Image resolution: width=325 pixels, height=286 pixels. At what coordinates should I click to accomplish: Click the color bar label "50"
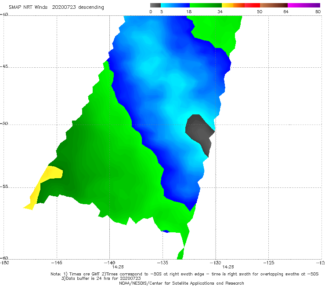click(x=260, y=12)
